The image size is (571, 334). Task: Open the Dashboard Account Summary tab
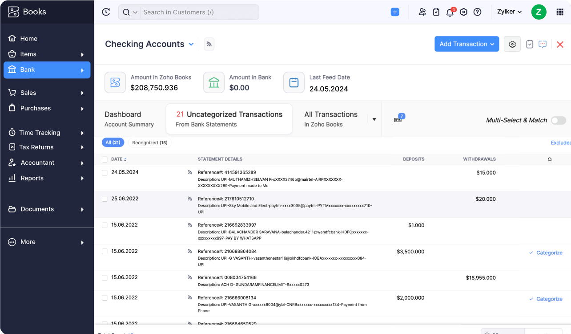click(129, 119)
